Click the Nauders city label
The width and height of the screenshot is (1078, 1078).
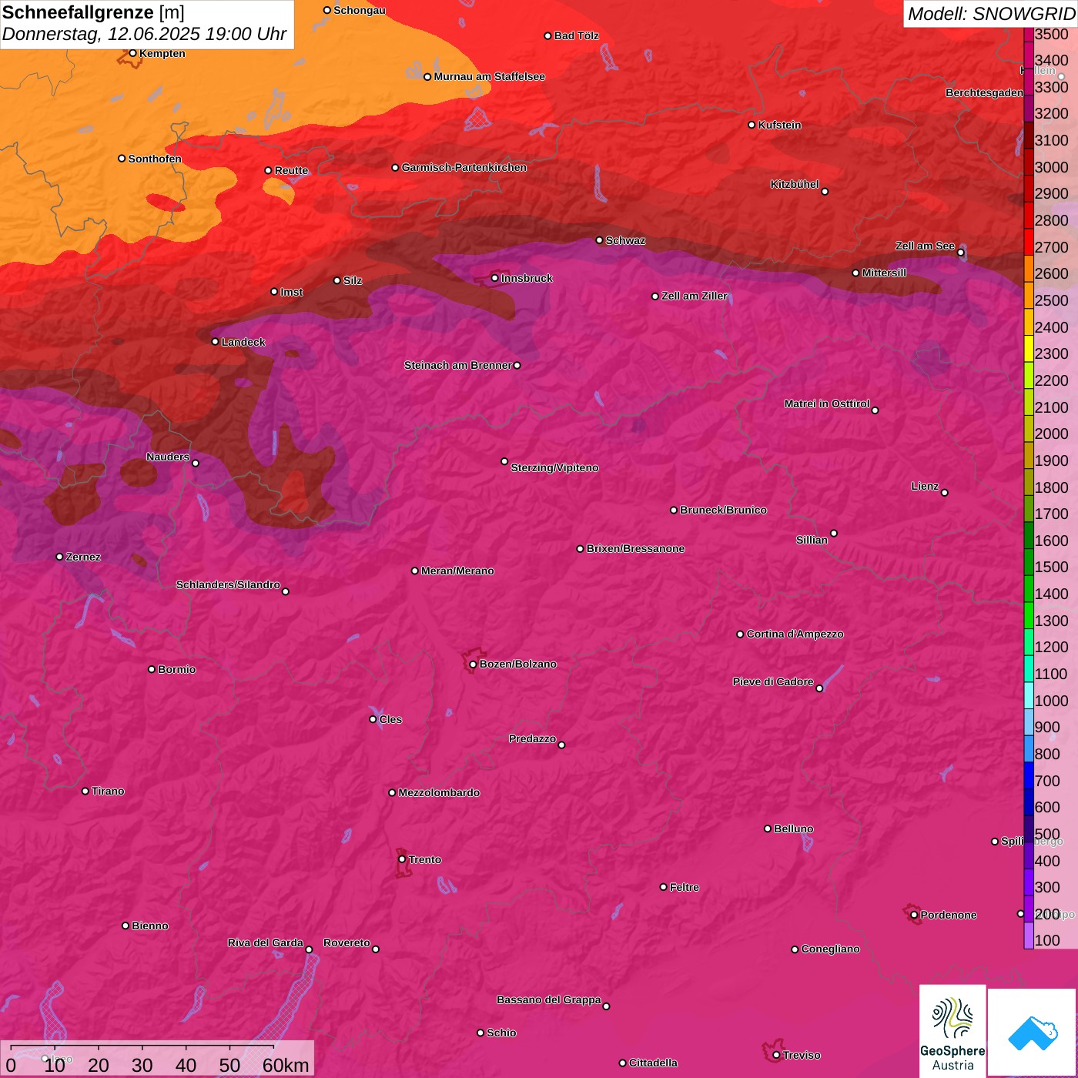click(x=168, y=457)
